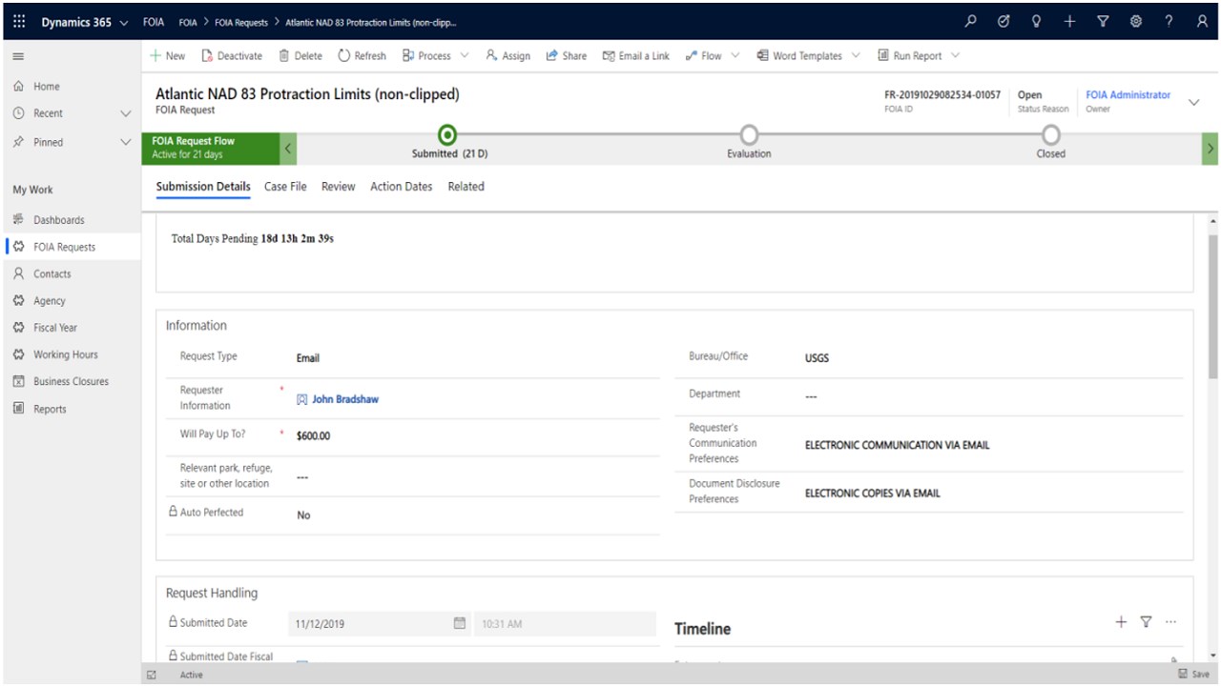This screenshot has height=686, width=1221.
Task: Advance process flow with right chevron
Action: coord(1211,148)
